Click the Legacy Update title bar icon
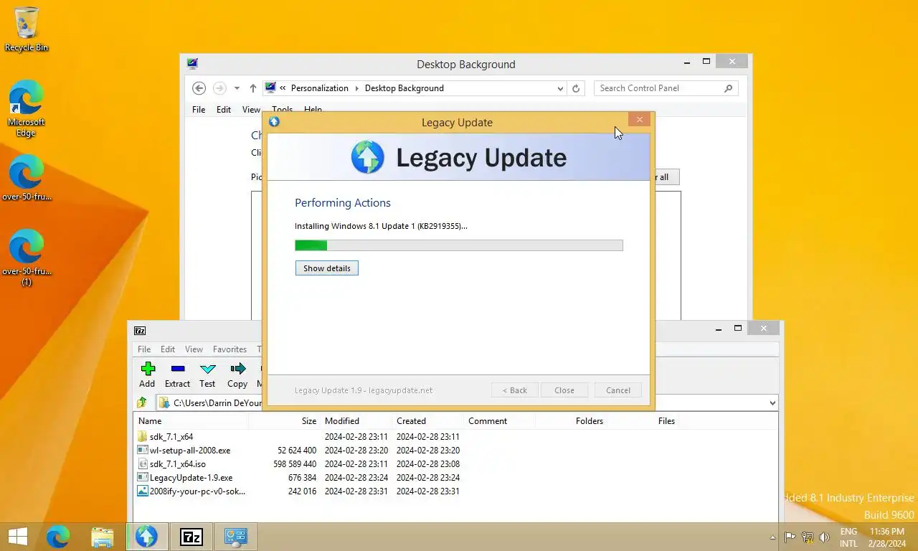Image resolution: width=918 pixels, height=551 pixels. click(274, 122)
